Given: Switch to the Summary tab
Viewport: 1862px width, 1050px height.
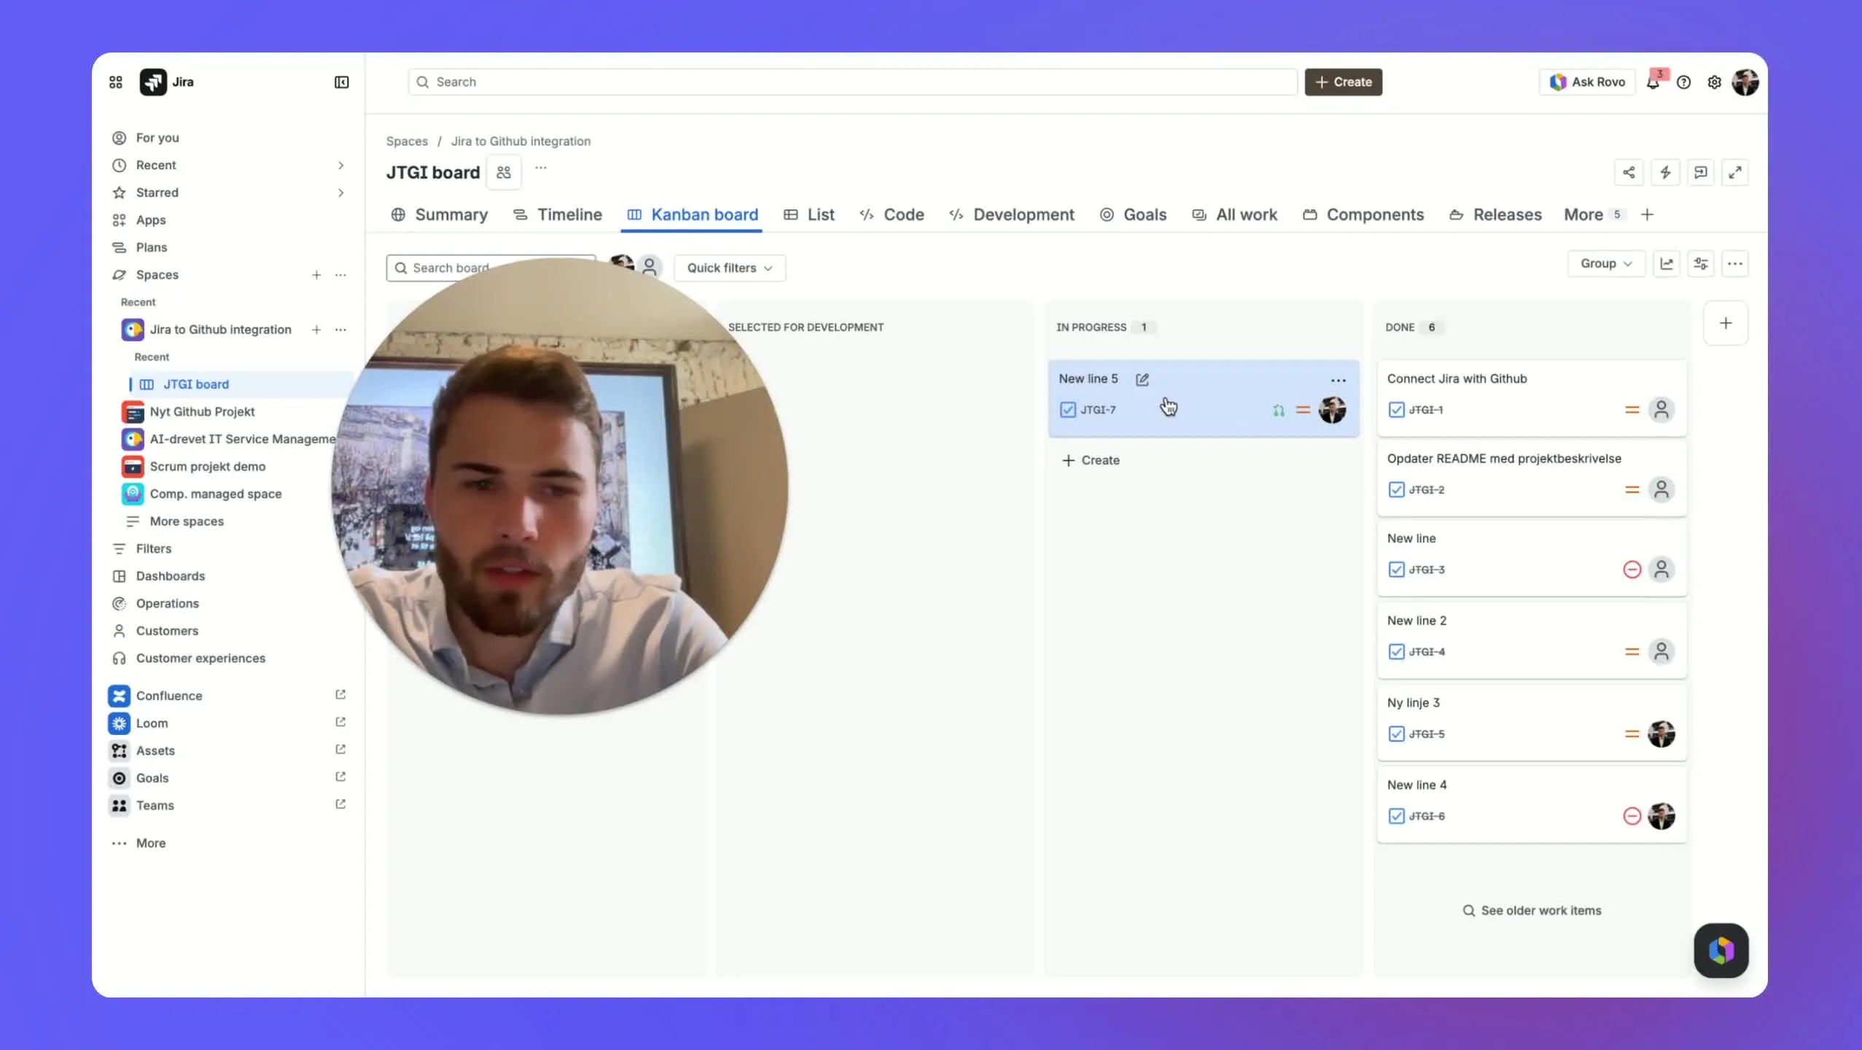Looking at the screenshot, I should [x=440, y=214].
